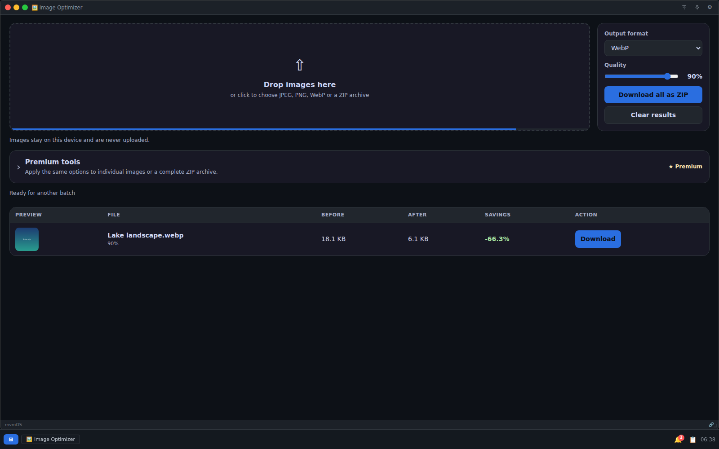
Task: Click the SAVINGS column header
Action: tap(497, 215)
